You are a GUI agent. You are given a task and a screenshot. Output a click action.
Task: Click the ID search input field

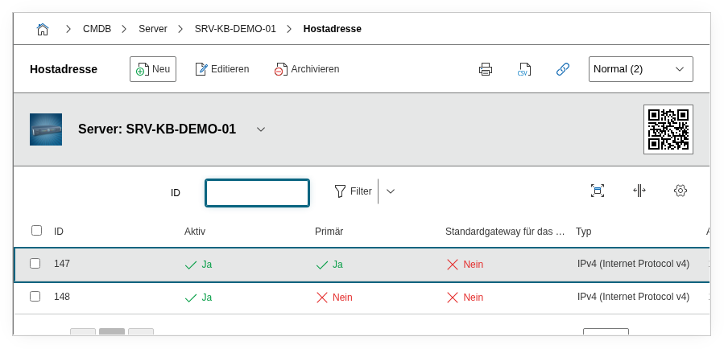click(x=257, y=192)
